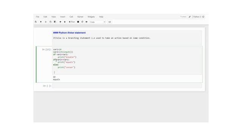Click the print("equals") code line

coord(67,62)
